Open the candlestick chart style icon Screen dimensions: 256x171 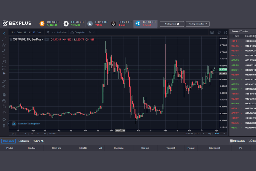pyautogui.click(x=48, y=32)
